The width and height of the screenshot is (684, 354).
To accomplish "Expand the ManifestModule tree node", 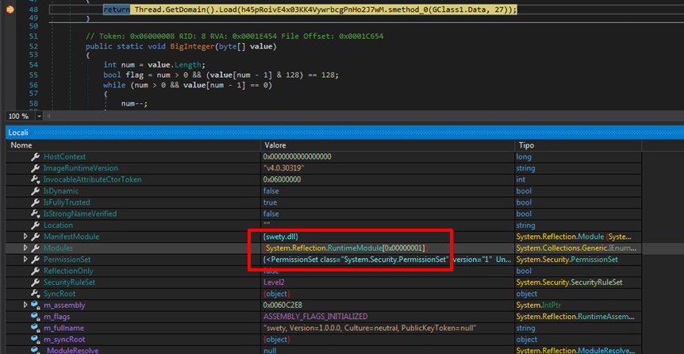I will [x=25, y=237].
